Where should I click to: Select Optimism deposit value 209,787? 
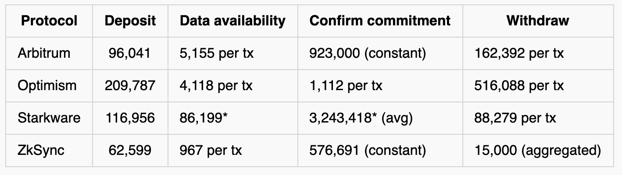(130, 85)
